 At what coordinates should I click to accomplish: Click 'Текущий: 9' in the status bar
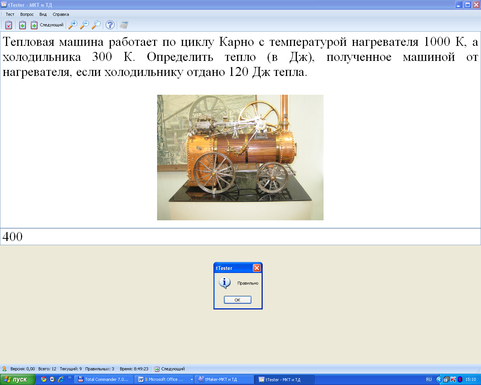pos(71,369)
